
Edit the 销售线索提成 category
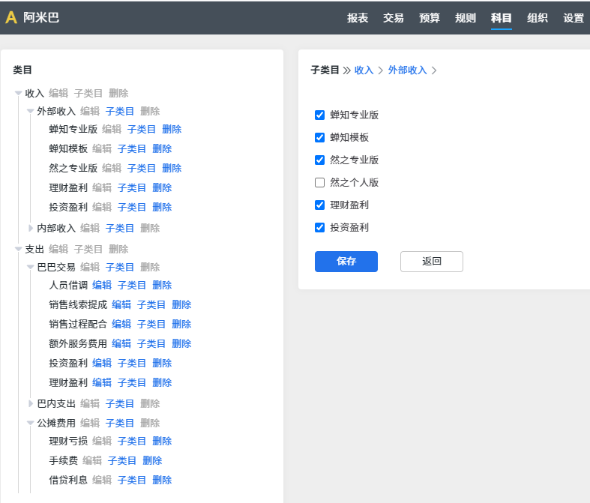pos(121,305)
